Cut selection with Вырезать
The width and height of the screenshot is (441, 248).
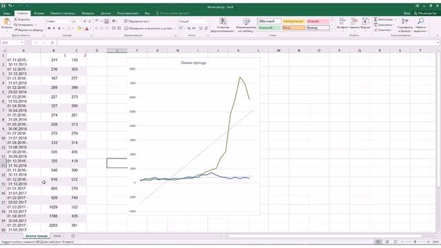[22, 20]
